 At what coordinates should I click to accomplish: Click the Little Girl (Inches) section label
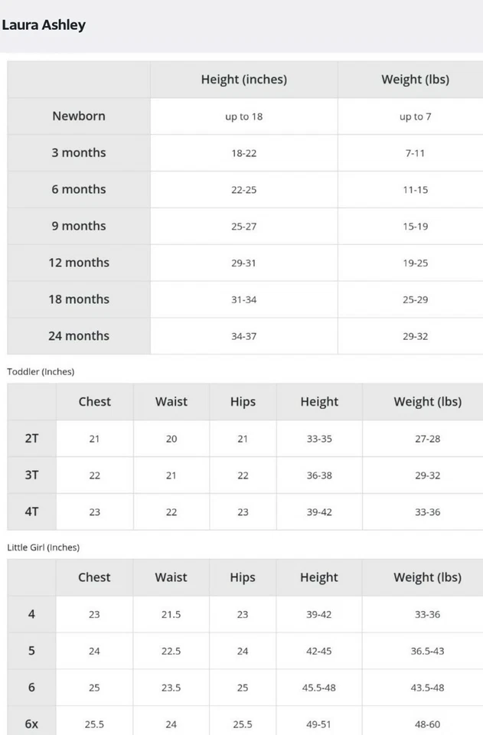click(x=43, y=547)
